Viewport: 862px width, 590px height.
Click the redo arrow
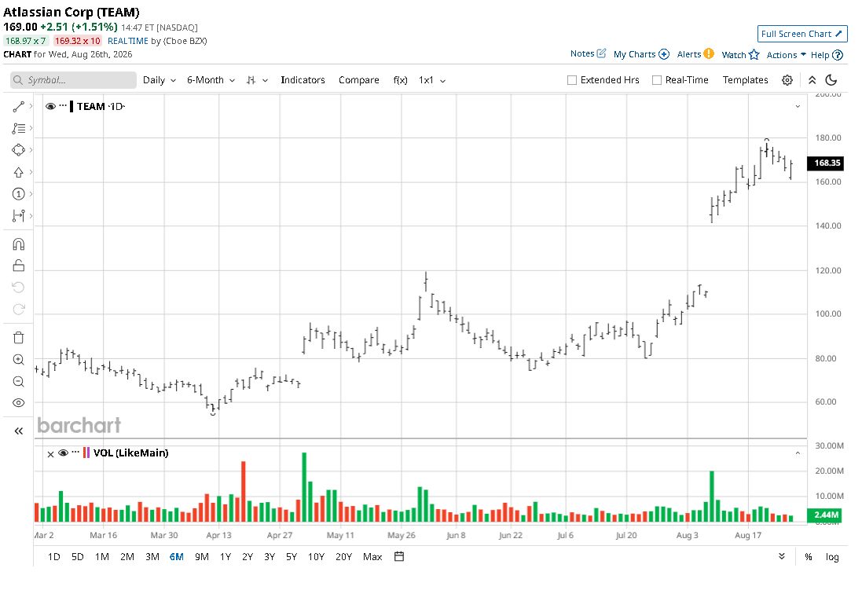point(18,309)
